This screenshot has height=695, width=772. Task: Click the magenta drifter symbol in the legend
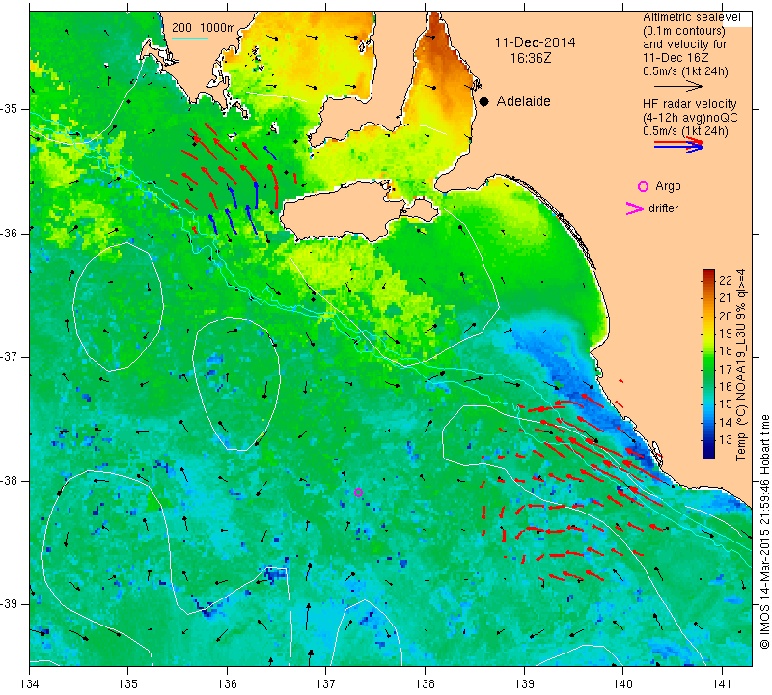click(x=634, y=208)
